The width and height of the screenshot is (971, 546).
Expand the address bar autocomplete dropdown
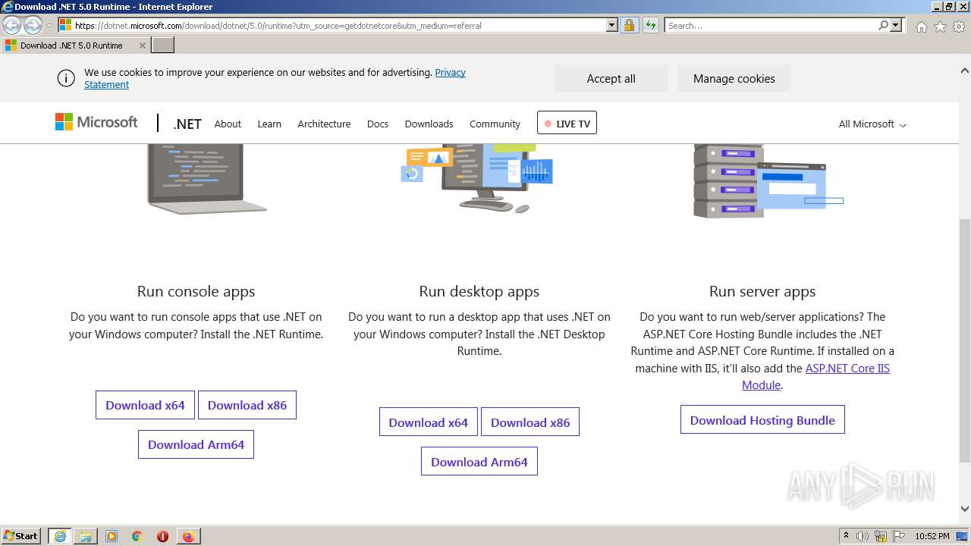(x=612, y=25)
